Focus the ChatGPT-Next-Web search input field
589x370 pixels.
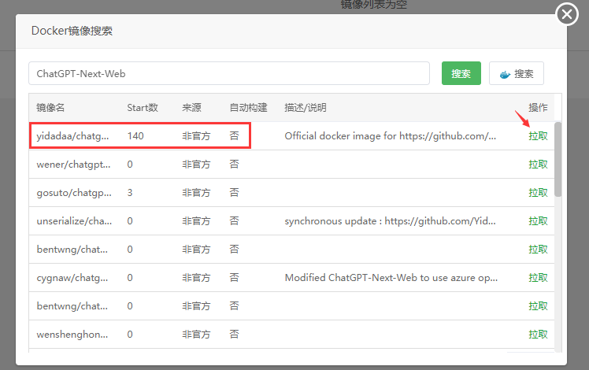coord(228,73)
